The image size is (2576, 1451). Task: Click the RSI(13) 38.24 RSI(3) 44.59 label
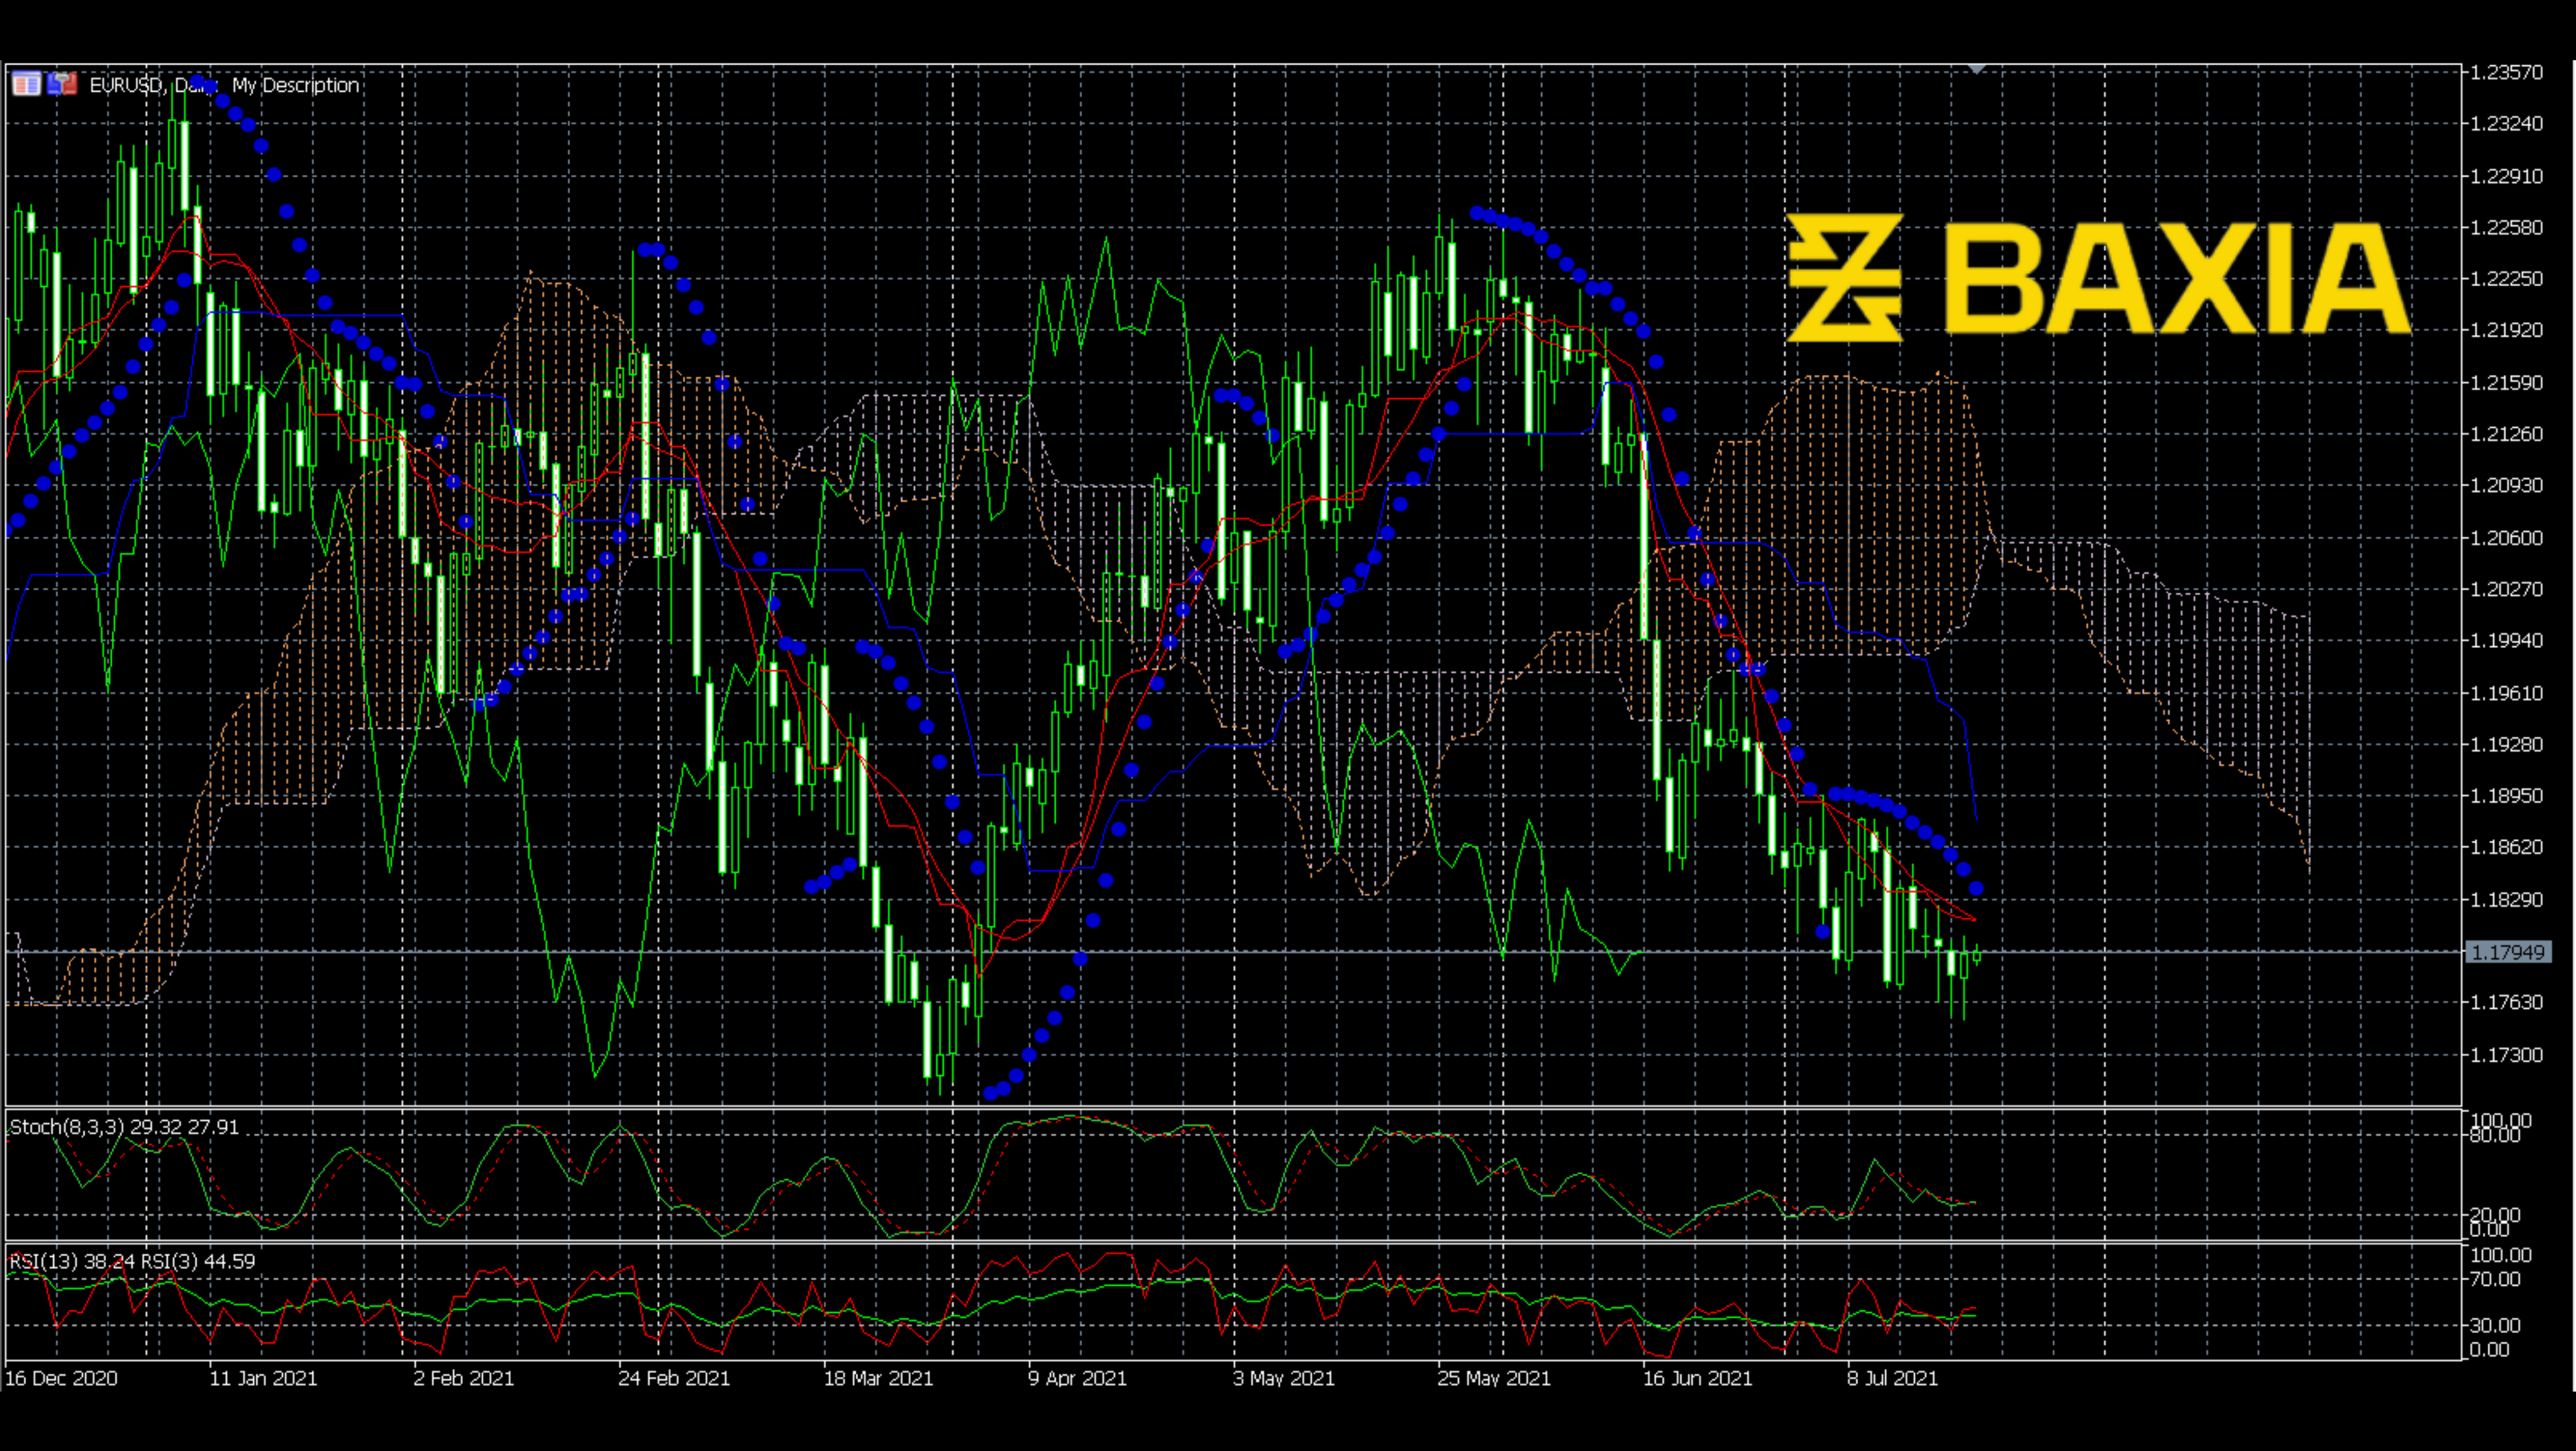(132, 1261)
